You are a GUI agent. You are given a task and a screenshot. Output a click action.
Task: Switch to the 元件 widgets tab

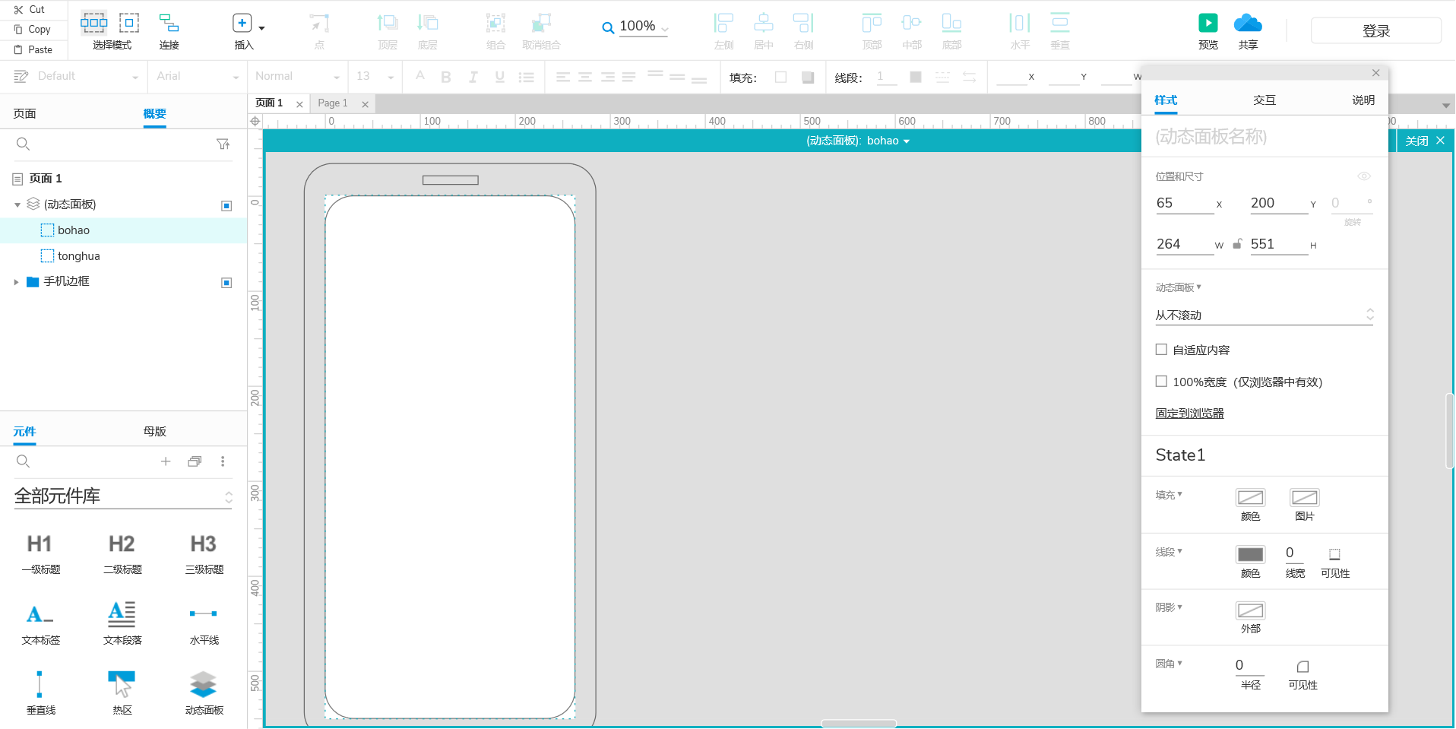24,432
